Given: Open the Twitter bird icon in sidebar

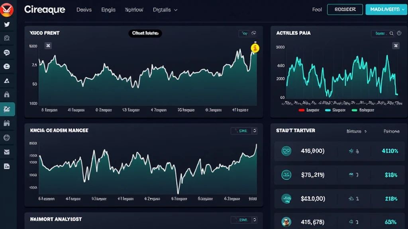Looking at the screenshot, I should pos(7,24).
